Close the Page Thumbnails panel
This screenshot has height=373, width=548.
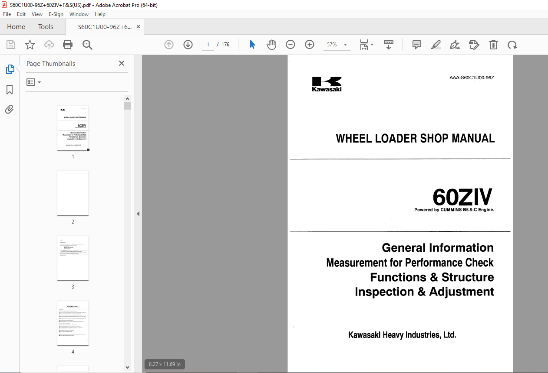pos(122,63)
